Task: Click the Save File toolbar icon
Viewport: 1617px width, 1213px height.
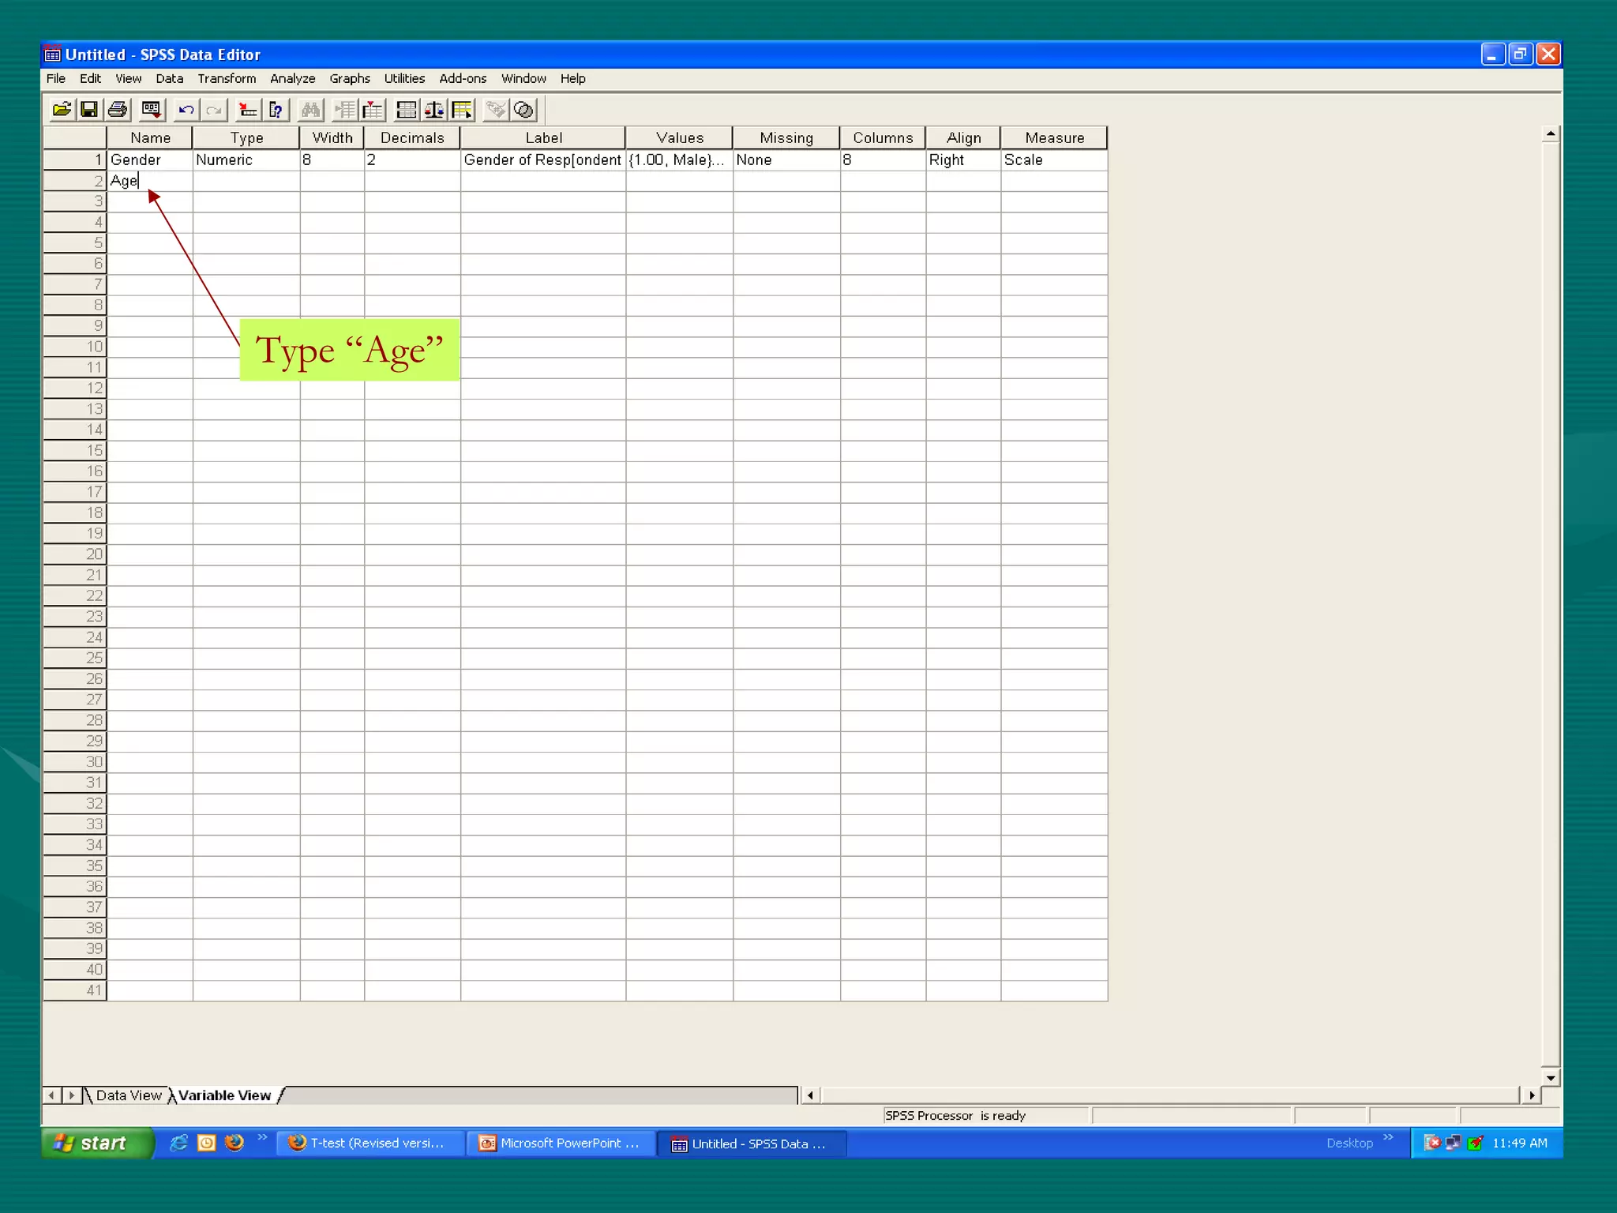Action: [x=89, y=110]
